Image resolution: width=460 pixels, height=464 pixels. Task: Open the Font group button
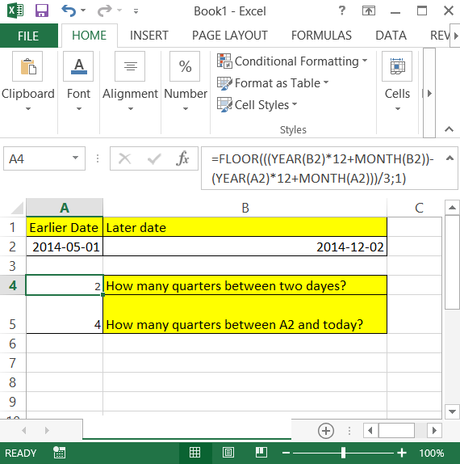(x=78, y=82)
